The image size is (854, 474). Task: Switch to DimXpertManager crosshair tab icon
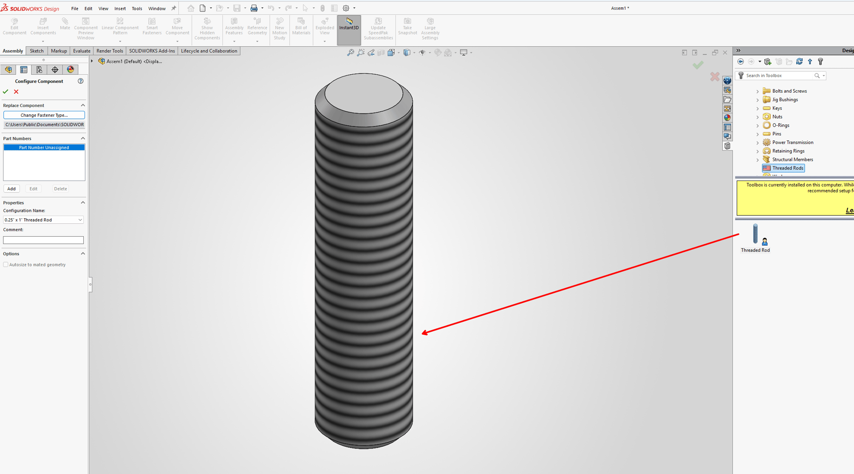coord(55,70)
